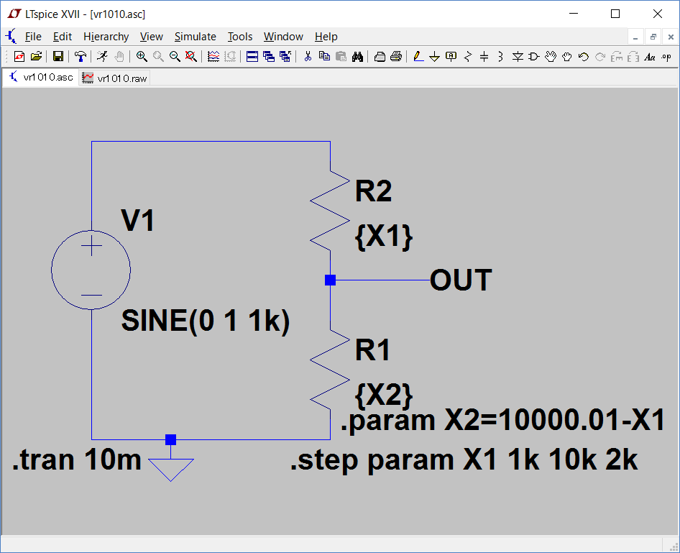Place a Ground symbol from toolbar
The width and height of the screenshot is (680, 553).
point(434,56)
